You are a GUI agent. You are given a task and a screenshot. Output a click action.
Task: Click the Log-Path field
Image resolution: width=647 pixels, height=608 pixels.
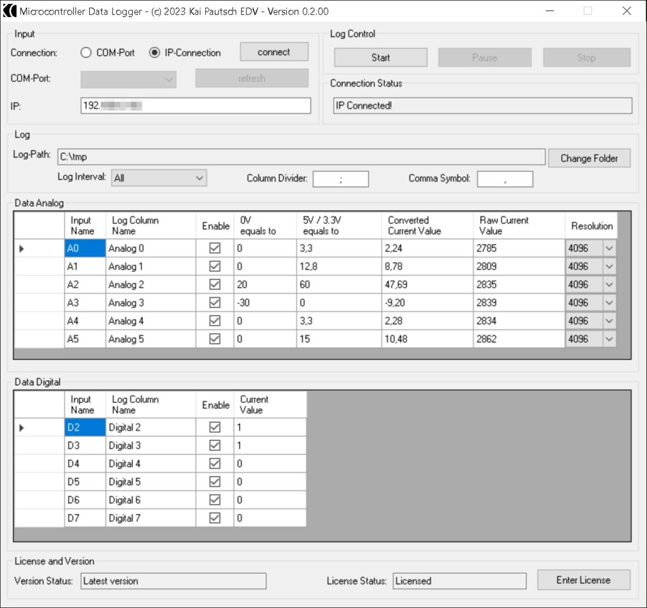[301, 157]
